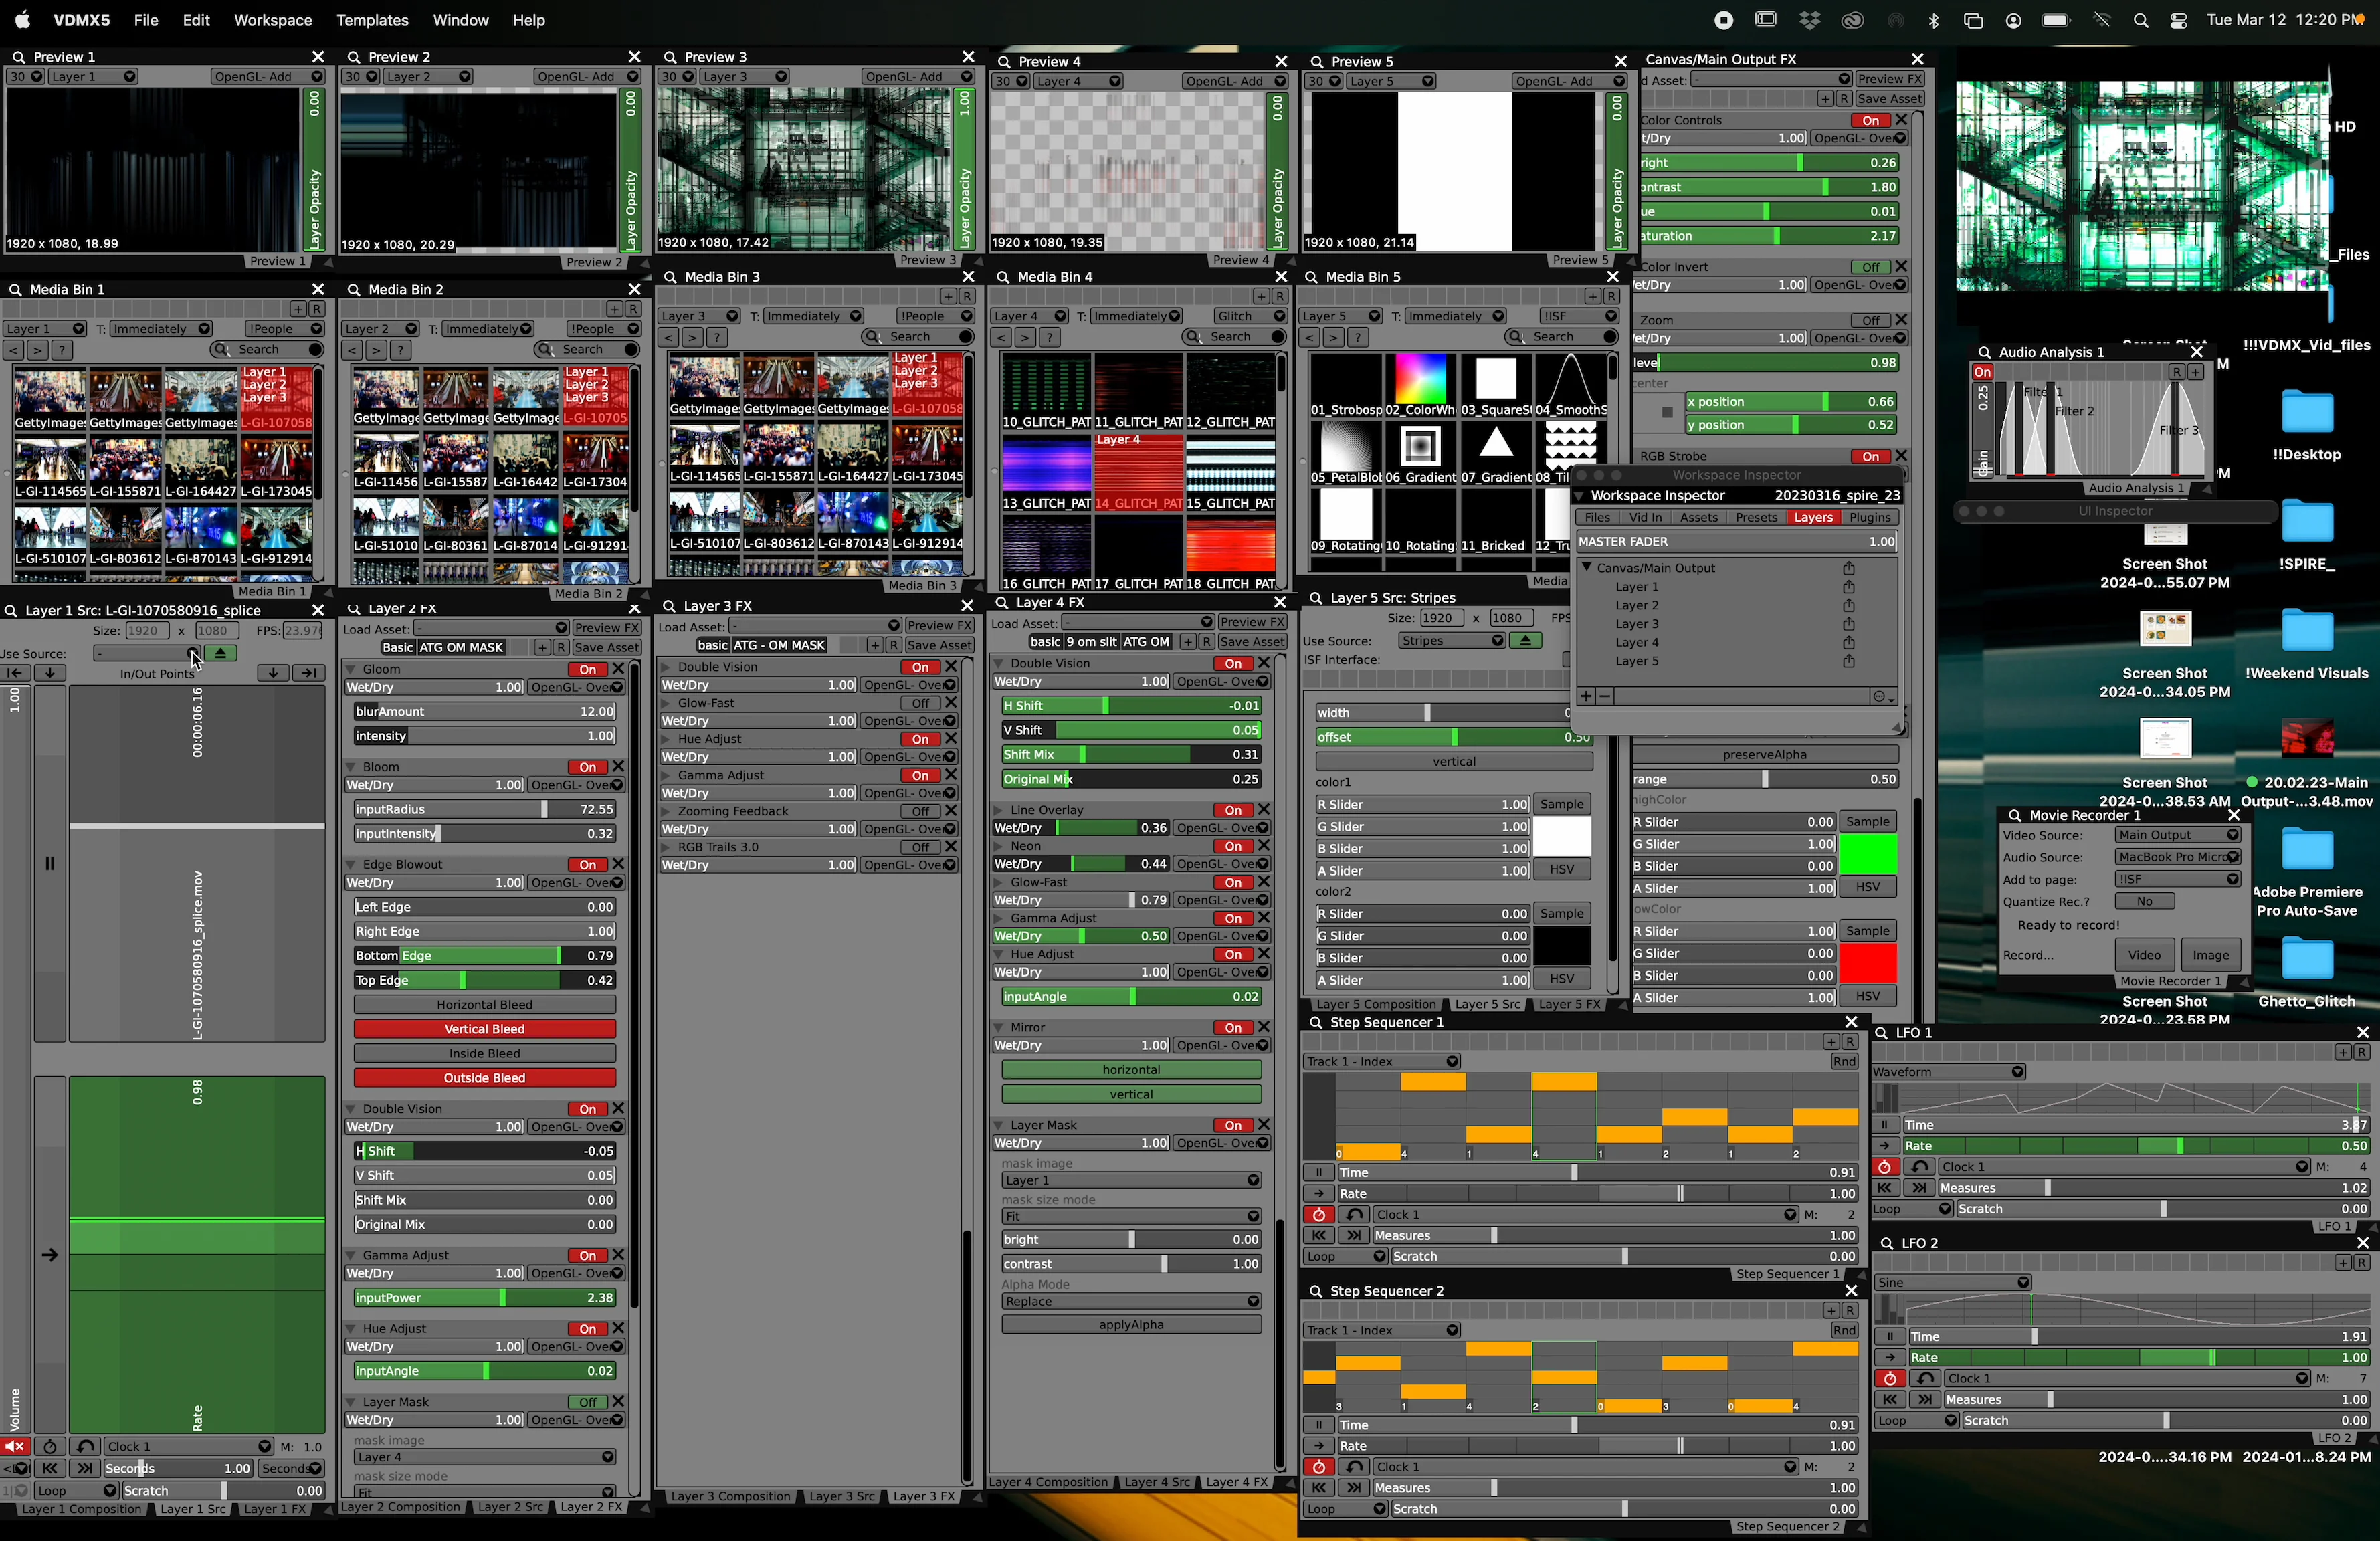Image resolution: width=2380 pixels, height=1541 pixels.
Task: Click fast-forward icon in Step Sequencer 2
Action: (x=1354, y=1487)
